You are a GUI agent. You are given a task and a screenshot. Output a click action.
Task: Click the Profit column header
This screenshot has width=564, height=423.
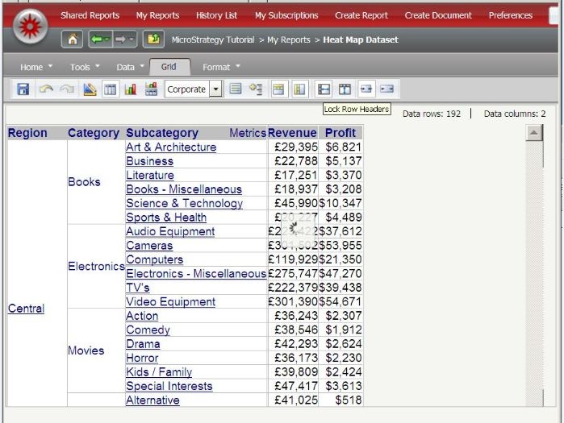pyautogui.click(x=340, y=132)
